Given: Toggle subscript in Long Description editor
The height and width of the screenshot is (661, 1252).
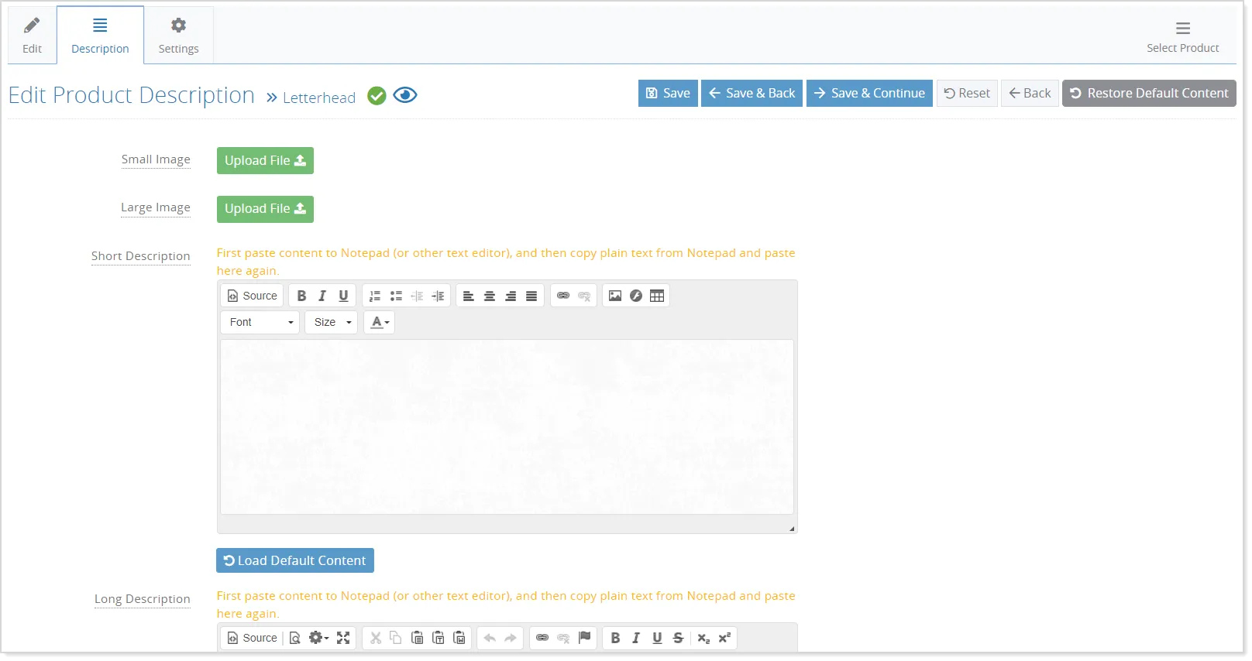Looking at the screenshot, I should pos(703,638).
